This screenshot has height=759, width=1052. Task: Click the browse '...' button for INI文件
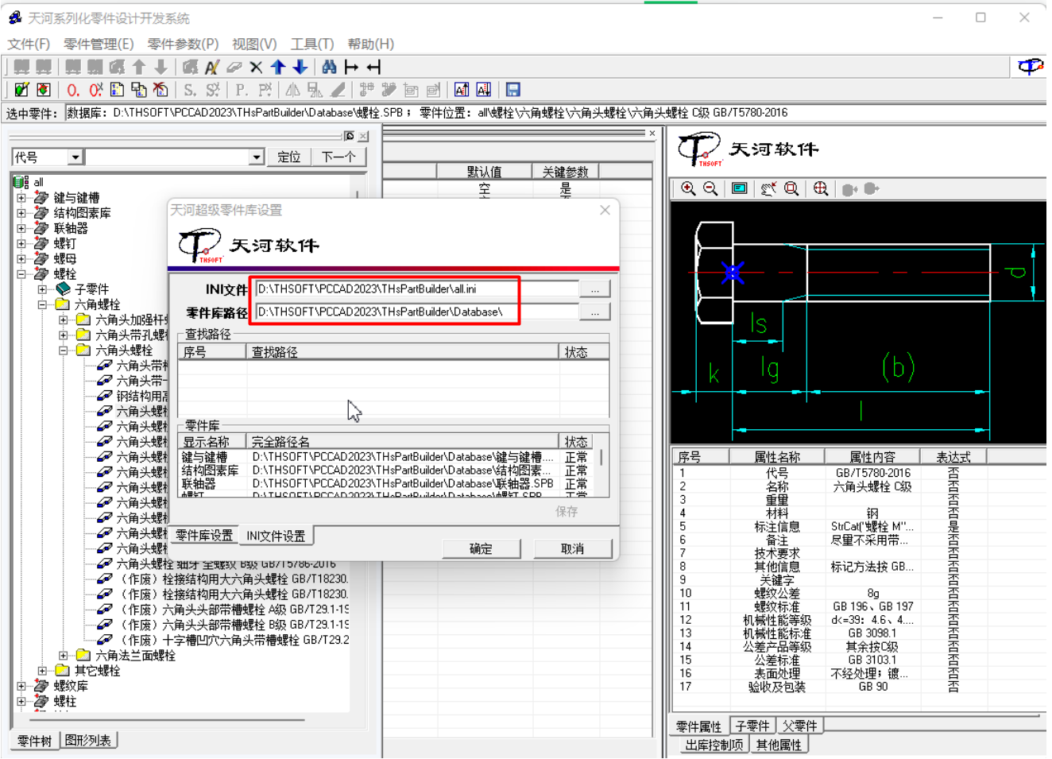click(x=594, y=289)
